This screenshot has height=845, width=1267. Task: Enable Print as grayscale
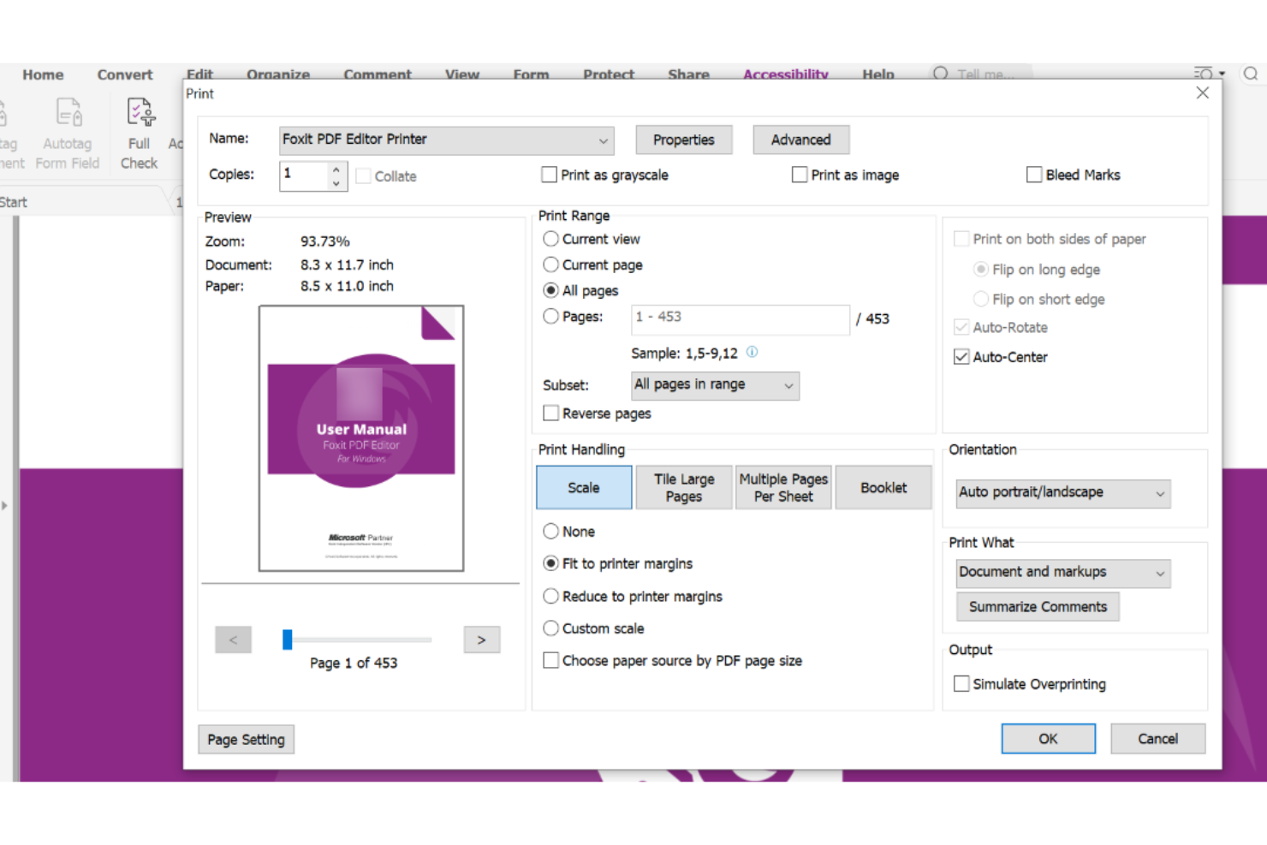550,175
